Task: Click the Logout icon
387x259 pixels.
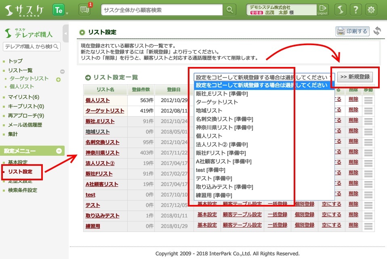Action: (322, 10)
